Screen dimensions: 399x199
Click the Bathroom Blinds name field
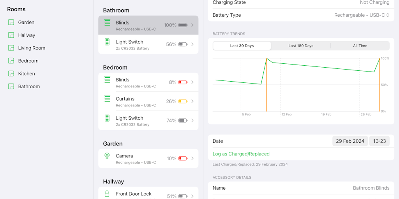tap(371, 188)
